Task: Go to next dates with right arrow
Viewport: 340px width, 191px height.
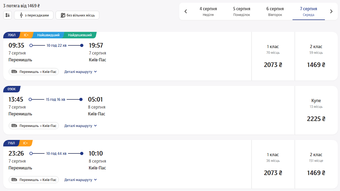Action: click(x=331, y=11)
